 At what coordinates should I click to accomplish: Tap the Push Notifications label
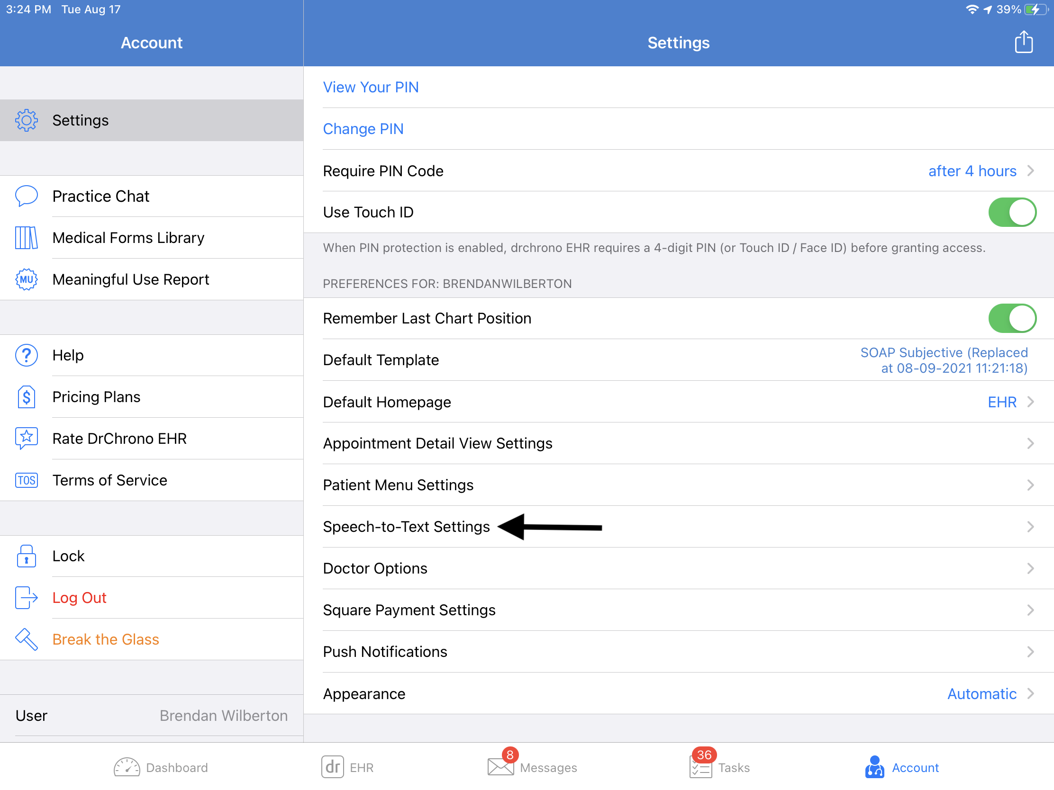coord(385,651)
